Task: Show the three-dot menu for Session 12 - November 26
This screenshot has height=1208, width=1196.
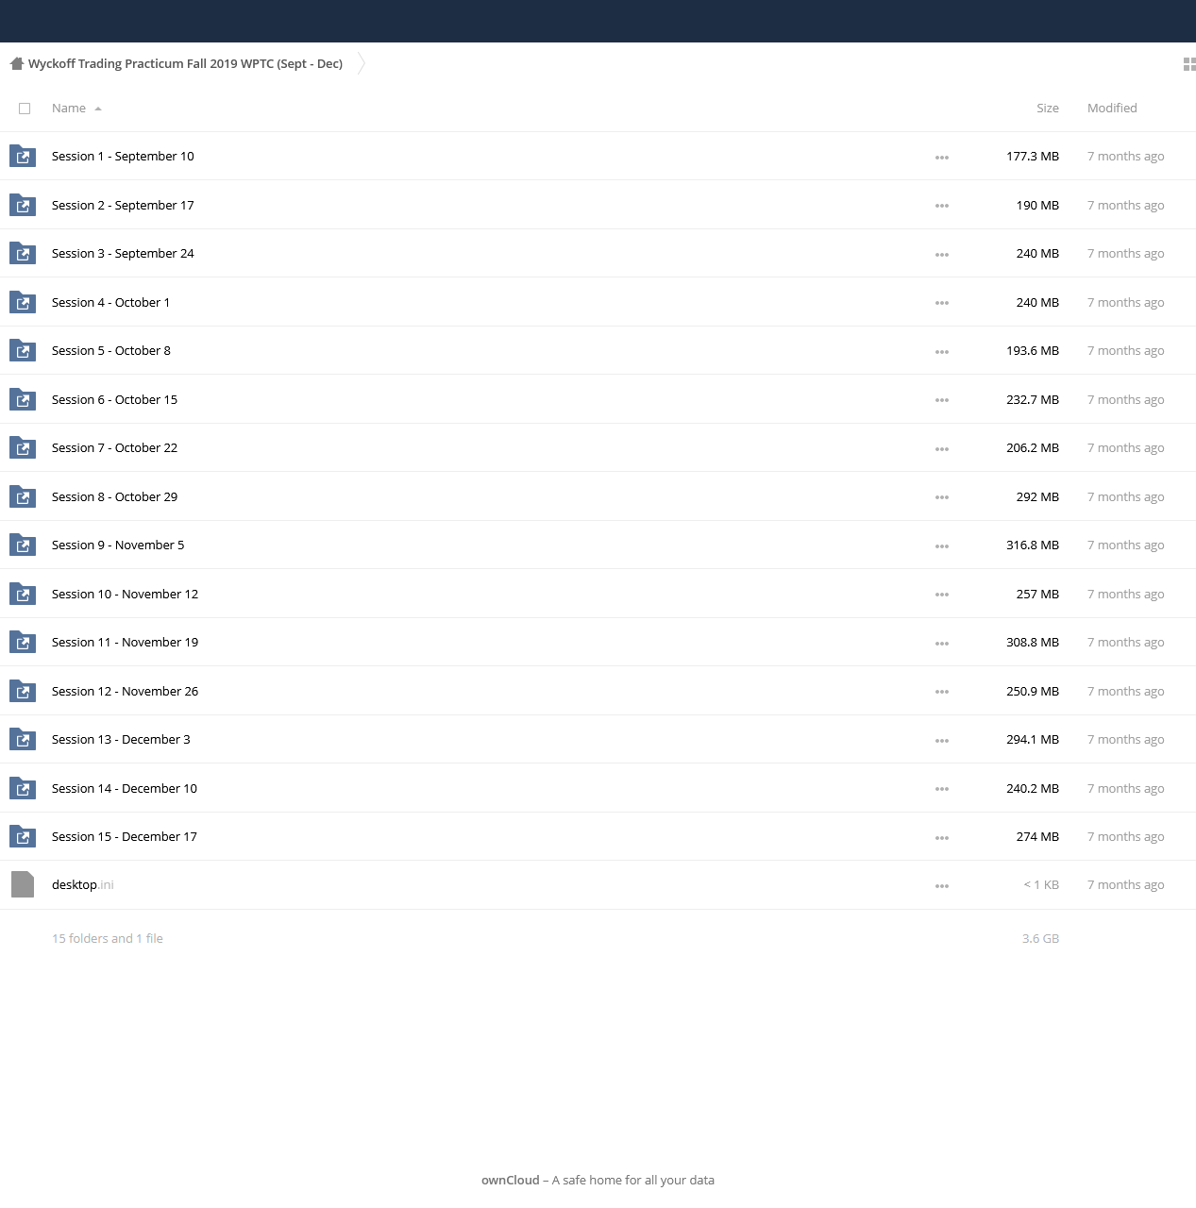Action: [942, 692]
